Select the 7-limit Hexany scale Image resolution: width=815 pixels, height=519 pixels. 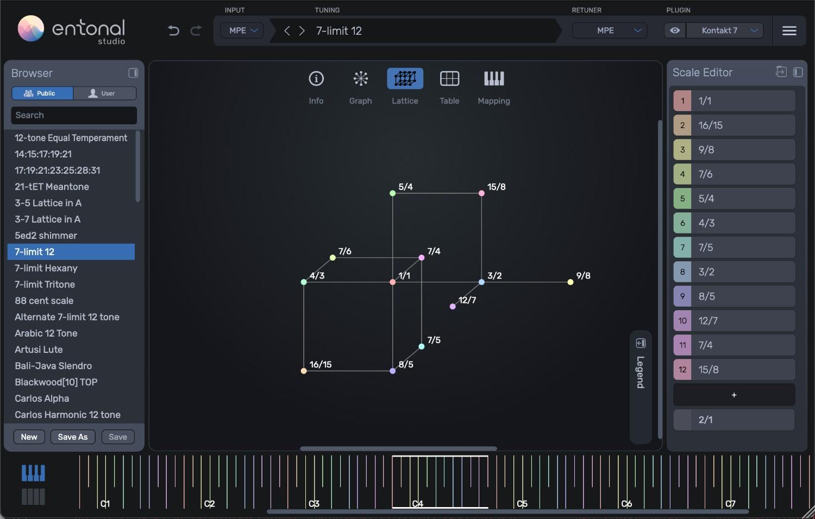[x=46, y=268]
